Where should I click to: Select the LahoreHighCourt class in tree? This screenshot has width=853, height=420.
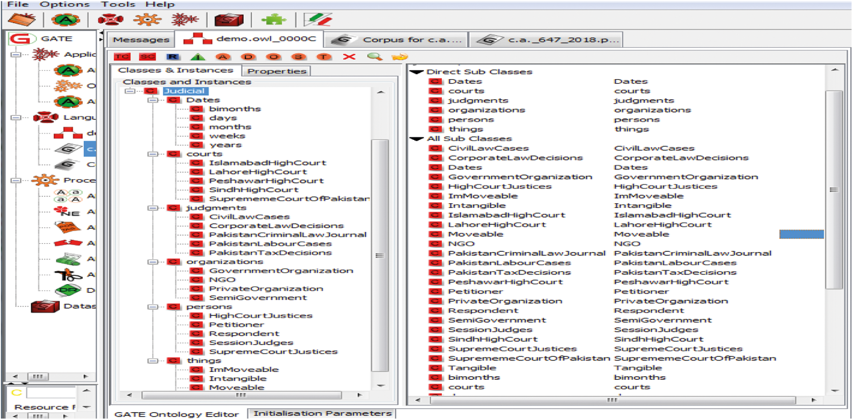click(x=258, y=172)
